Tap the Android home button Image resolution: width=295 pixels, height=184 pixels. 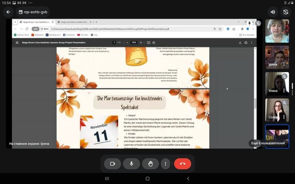coord(147,179)
